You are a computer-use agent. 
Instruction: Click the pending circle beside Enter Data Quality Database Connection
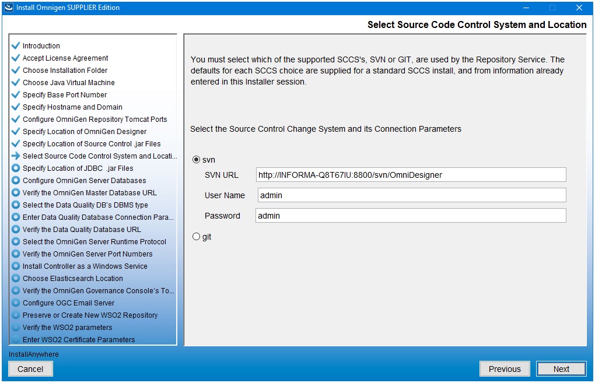16,217
